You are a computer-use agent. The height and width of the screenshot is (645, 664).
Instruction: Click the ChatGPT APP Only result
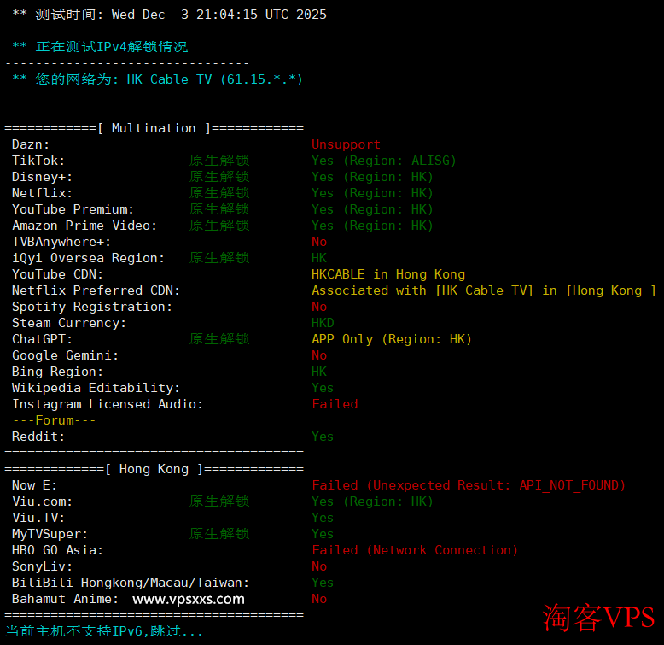pos(391,339)
